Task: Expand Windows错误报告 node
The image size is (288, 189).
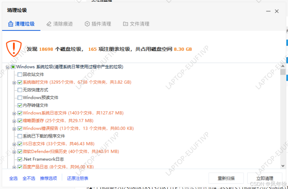Action: point(14,129)
